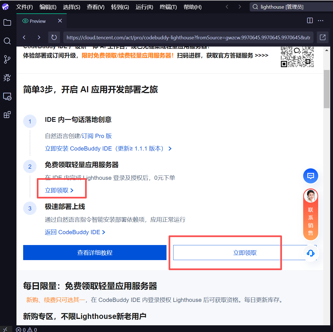This screenshot has width=333, height=332.
Task: Reload the preview page with refresh icon
Action: [54, 37]
